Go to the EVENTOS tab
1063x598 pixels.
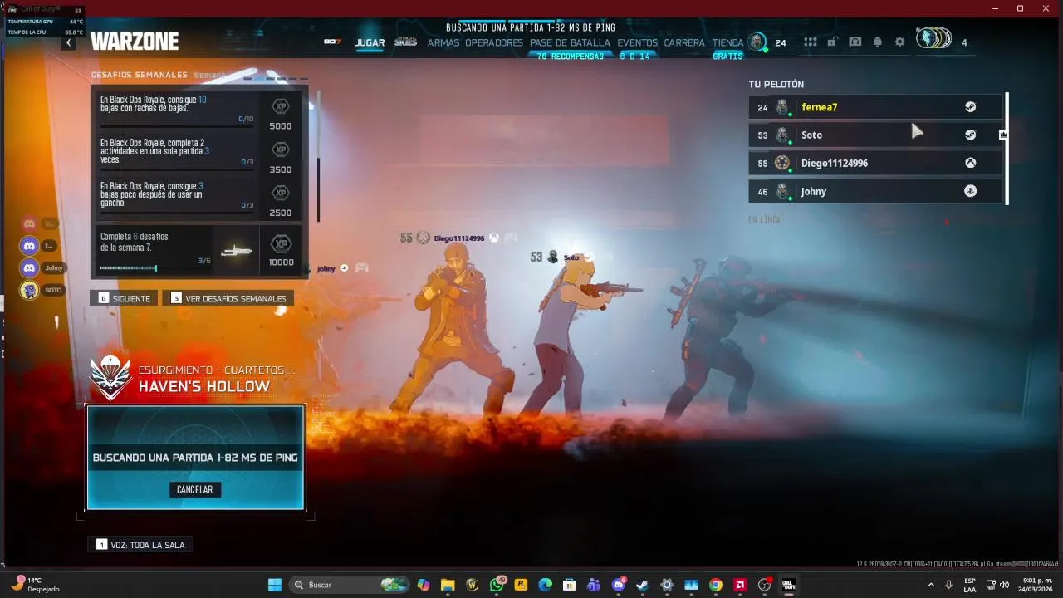(637, 42)
